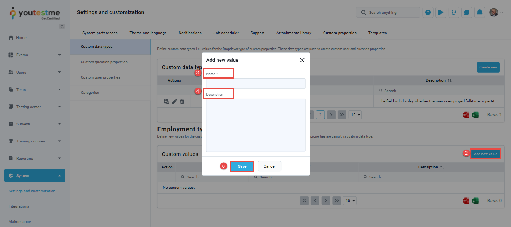Select the Custom properties tab
Image resolution: width=511 pixels, height=227 pixels.
pos(340,33)
